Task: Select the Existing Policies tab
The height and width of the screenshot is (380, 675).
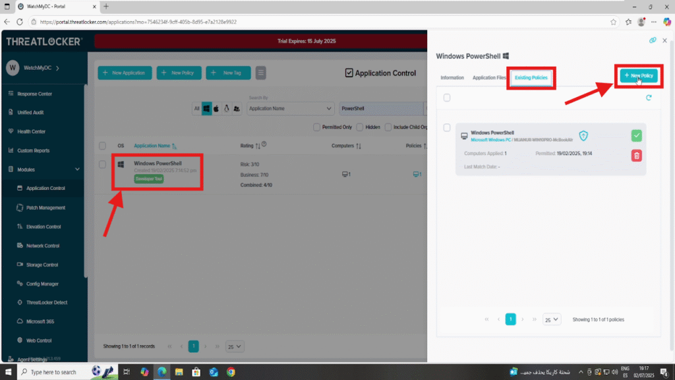Action: pyautogui.click(x=531, y=78)
